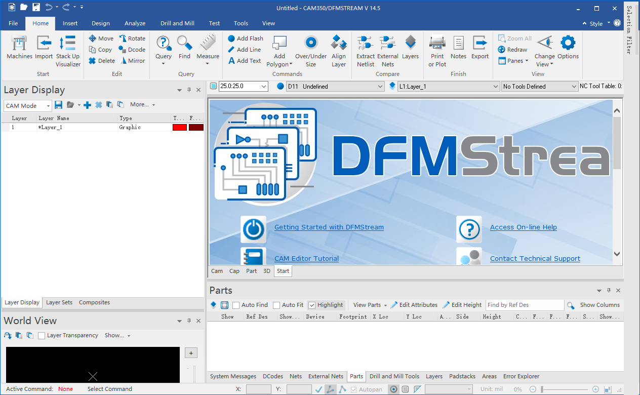Click the Copy tool in the Edit group

pyautogui.click(x=100, y=50)
